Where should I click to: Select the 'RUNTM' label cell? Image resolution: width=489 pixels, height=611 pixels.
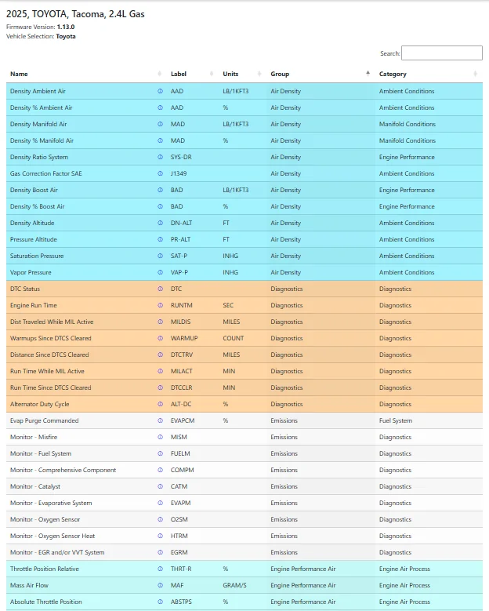(x=192, y=306)
